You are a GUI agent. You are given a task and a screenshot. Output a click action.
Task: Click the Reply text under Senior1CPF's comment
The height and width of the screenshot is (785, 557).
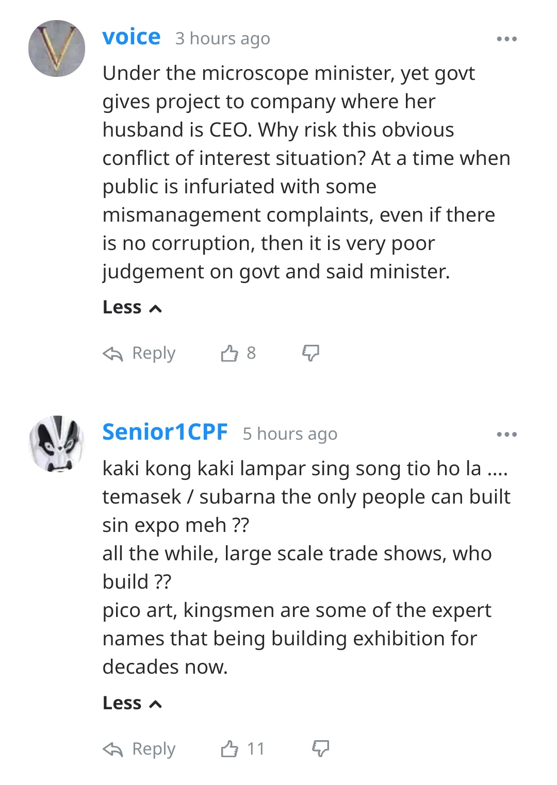tap(154, 748)
